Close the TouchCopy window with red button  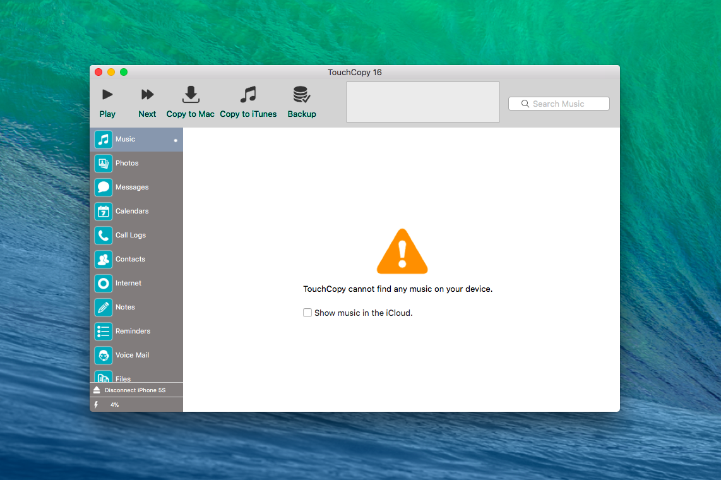(x=98, y=72)
